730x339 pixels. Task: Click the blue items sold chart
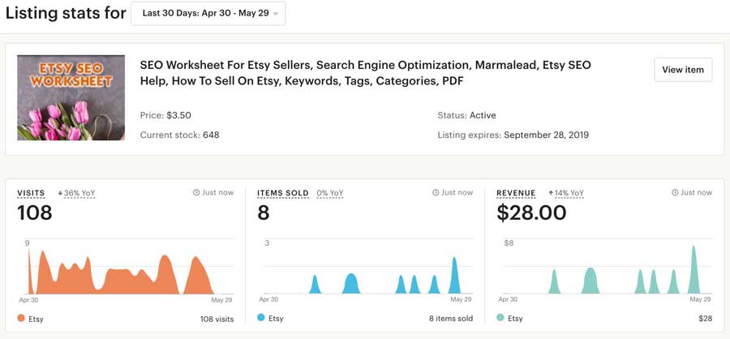point(384,276)
